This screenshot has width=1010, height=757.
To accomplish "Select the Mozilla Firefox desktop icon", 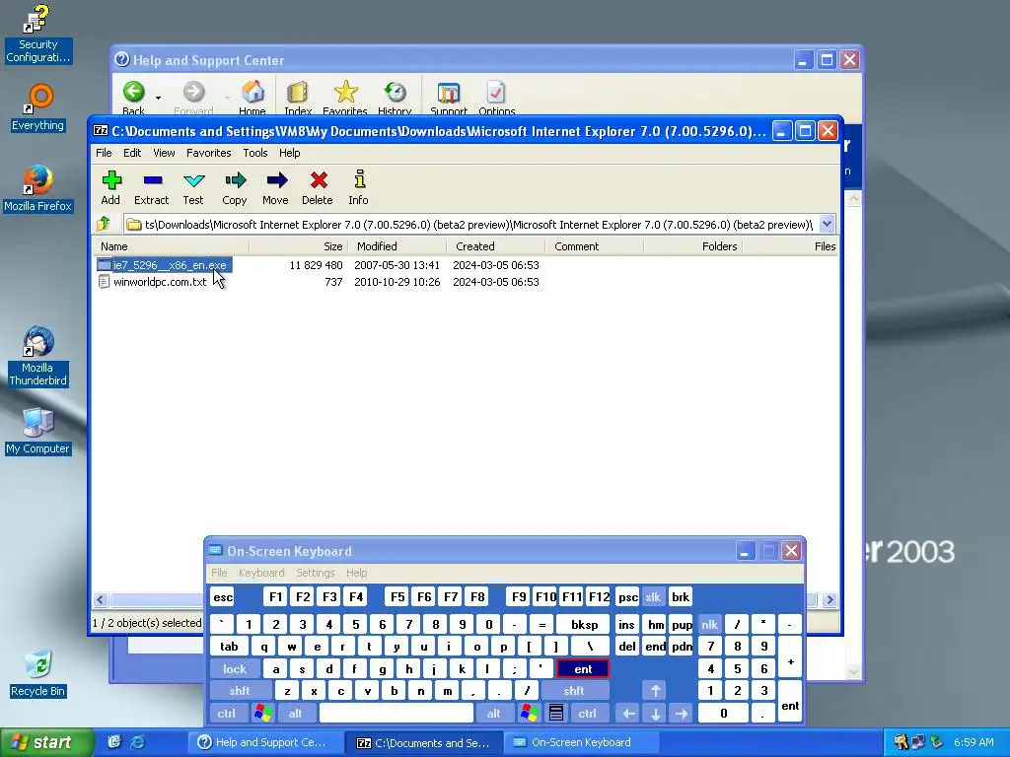I will (x=38, y=188).
